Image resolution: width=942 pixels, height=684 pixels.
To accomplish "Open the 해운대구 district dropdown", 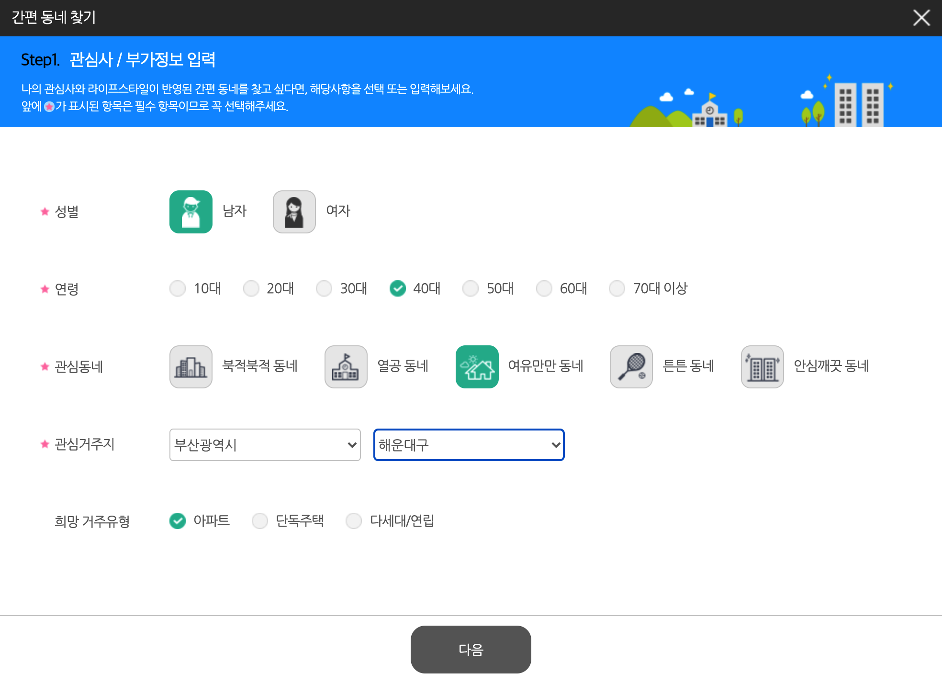I will click(469, 445).
